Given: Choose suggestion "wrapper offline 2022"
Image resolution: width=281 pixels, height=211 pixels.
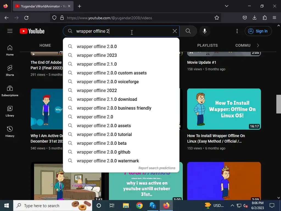Looking at the screenshot, I should pyautogui.click(x=121, y=90).
